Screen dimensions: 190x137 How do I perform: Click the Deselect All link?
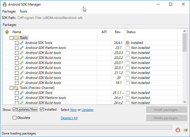pyautogui.click(x=69, y=118)
